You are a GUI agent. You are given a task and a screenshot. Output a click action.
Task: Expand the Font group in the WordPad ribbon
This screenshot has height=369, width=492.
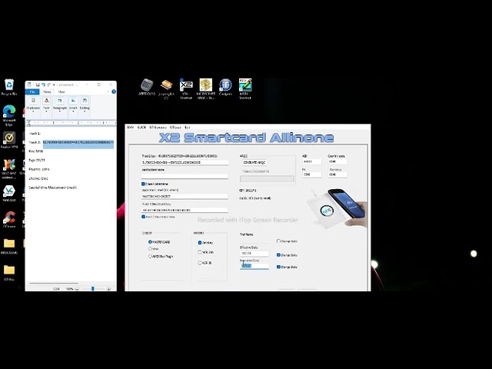pos(46,105)
